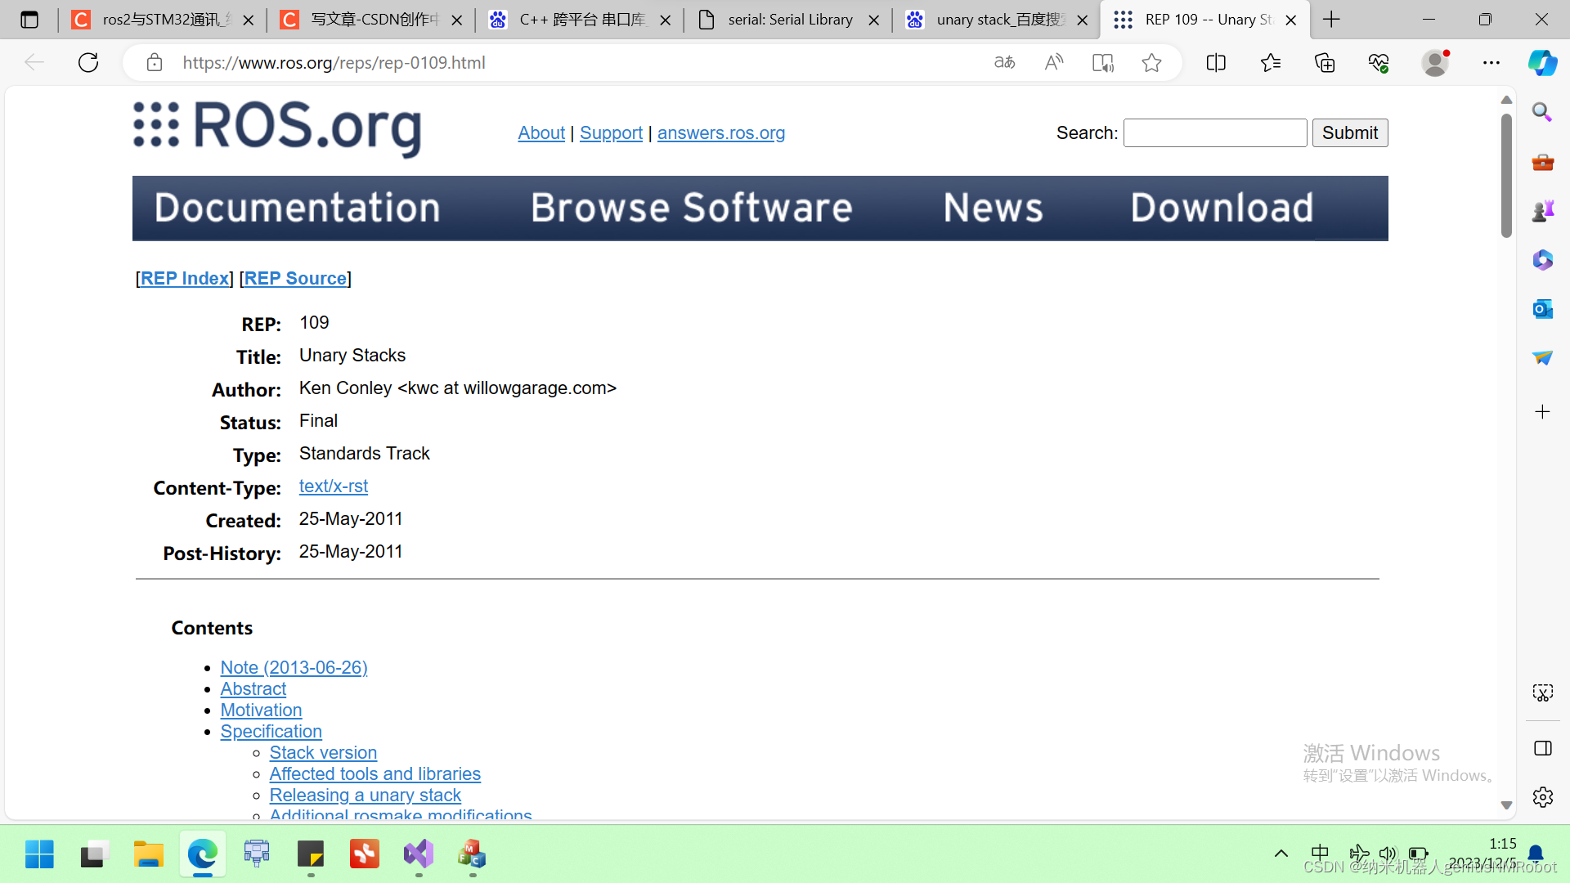
Task: Open the Visual Studio icon in taskbar
Action: 419,854
